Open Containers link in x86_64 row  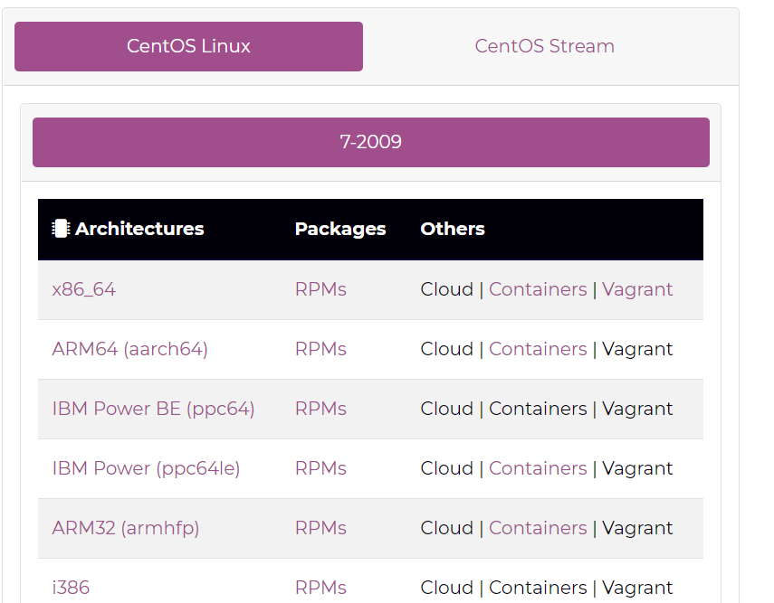(538, 289)
